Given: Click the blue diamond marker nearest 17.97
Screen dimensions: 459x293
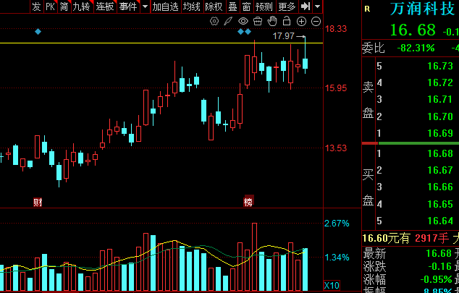Looking at the screenshot, I should (x=248, y=31).
